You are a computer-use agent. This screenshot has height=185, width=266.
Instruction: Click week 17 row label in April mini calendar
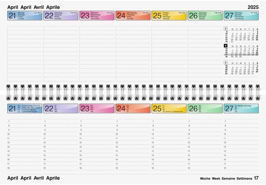226,55
